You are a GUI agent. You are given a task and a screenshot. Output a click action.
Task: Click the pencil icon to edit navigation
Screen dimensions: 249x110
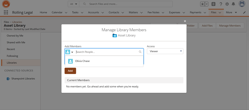coord(244,12)
